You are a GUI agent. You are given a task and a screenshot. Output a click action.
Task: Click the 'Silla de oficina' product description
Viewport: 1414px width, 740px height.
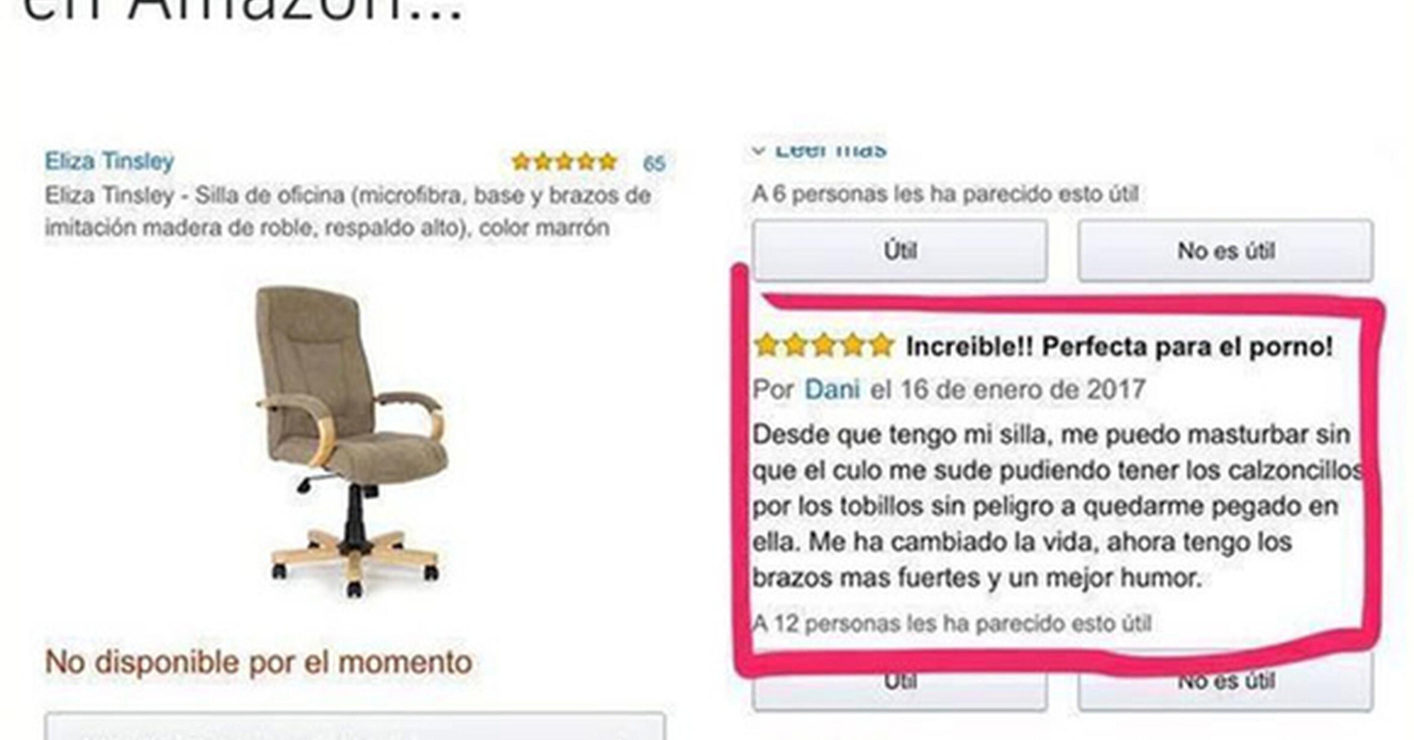pyautogui.click(x=348, y=211)
